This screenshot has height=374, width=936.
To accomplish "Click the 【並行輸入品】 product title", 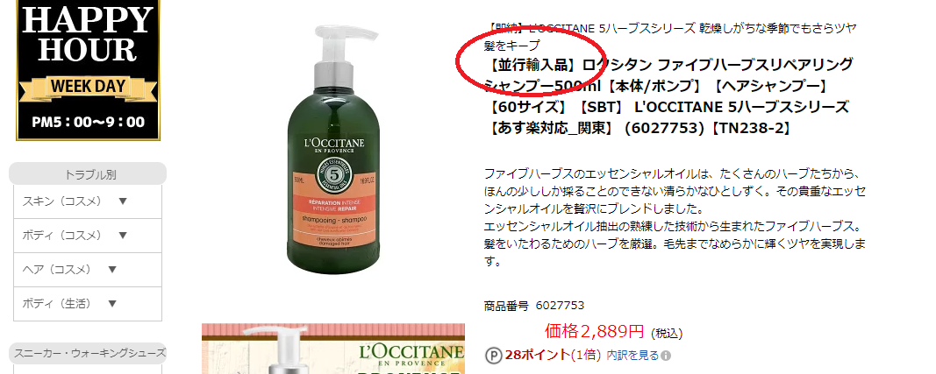I will click(669, 96).
